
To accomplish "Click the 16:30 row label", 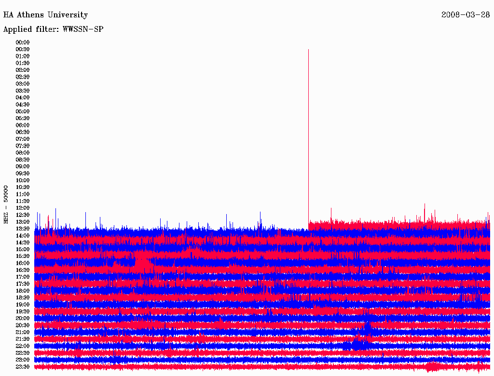I will [x=23, y=270].
